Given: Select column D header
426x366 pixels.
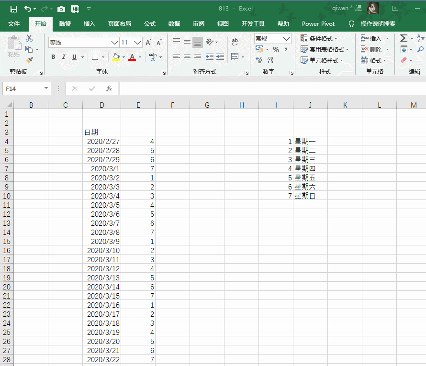Looking at the screenshot, I should coord(101,105).
